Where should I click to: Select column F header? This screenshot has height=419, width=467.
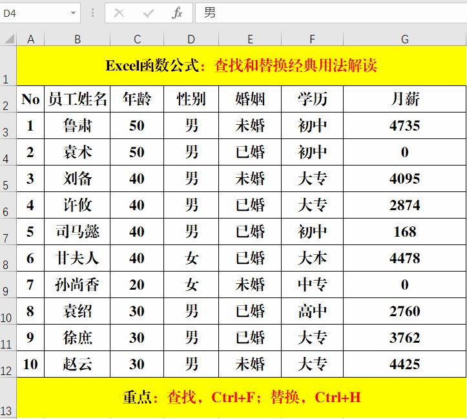[312, 39]
